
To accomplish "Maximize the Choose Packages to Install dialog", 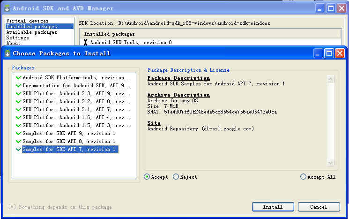I will (x=329, y=53).
